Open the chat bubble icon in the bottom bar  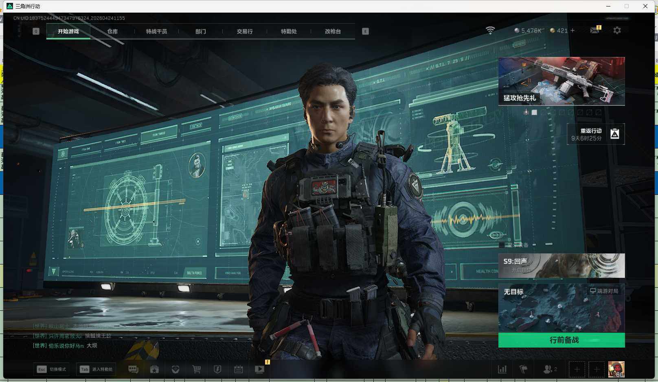point(133,369)
